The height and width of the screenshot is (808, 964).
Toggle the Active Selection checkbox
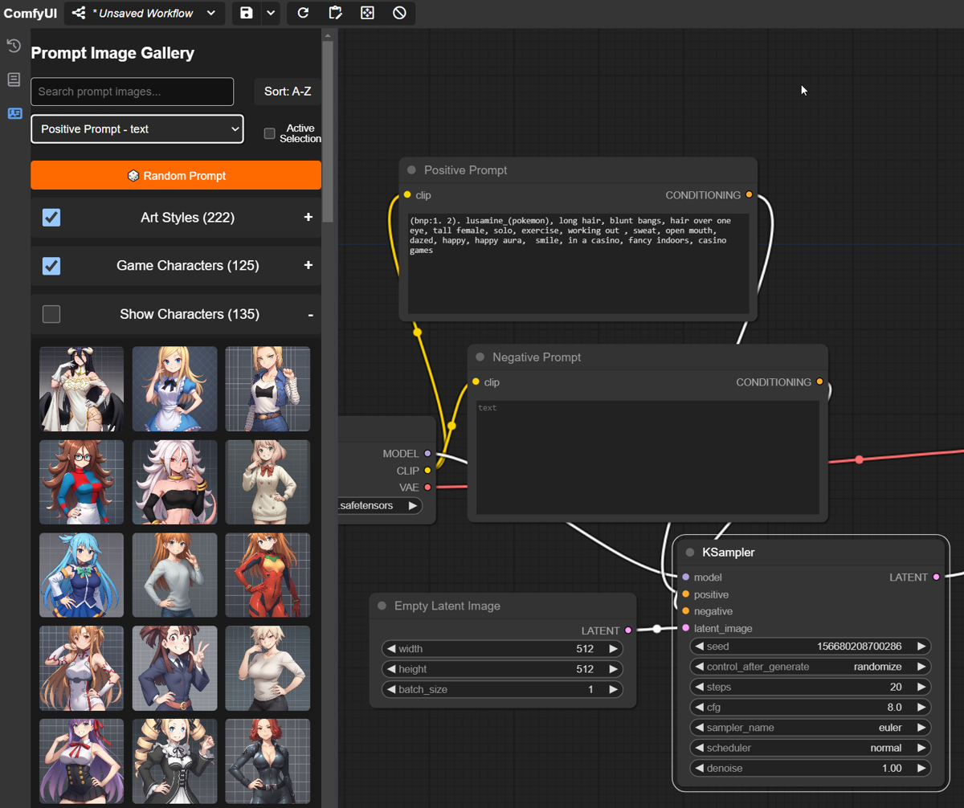(269, 134)
